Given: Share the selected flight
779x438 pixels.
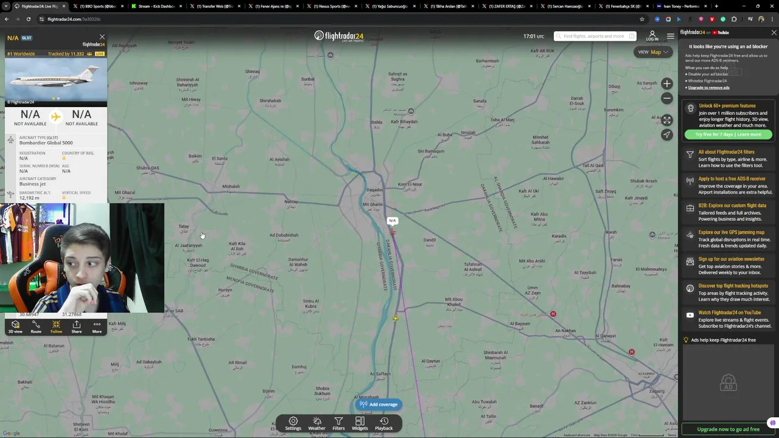Looking at the screenshot, I should coord(77,327).
